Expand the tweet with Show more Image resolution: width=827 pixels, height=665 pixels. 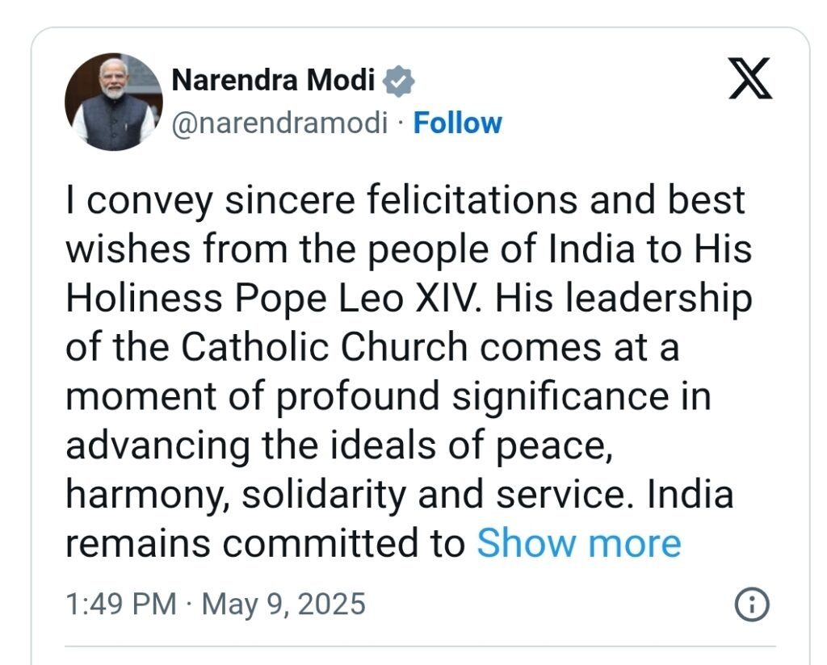(x=578, y=543)
